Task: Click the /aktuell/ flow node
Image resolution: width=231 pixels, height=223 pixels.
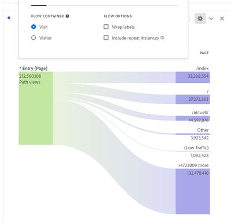Action: (193, 118)
